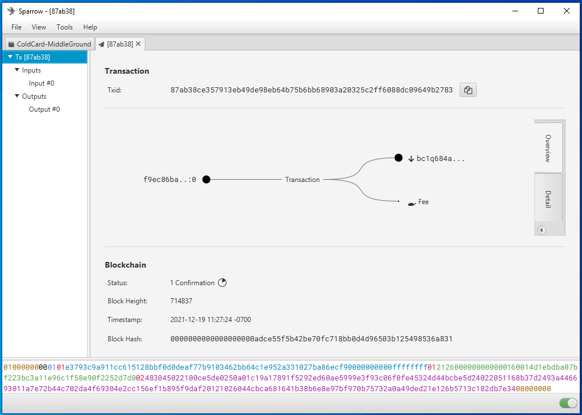
Task: Click the fee coins icon
Action: point(412,204)
